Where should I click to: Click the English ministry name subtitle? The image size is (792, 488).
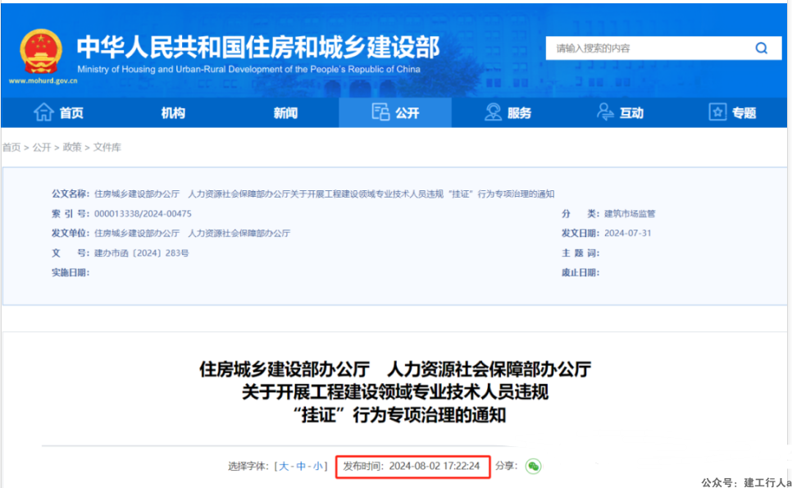click(x=248, y=69)
